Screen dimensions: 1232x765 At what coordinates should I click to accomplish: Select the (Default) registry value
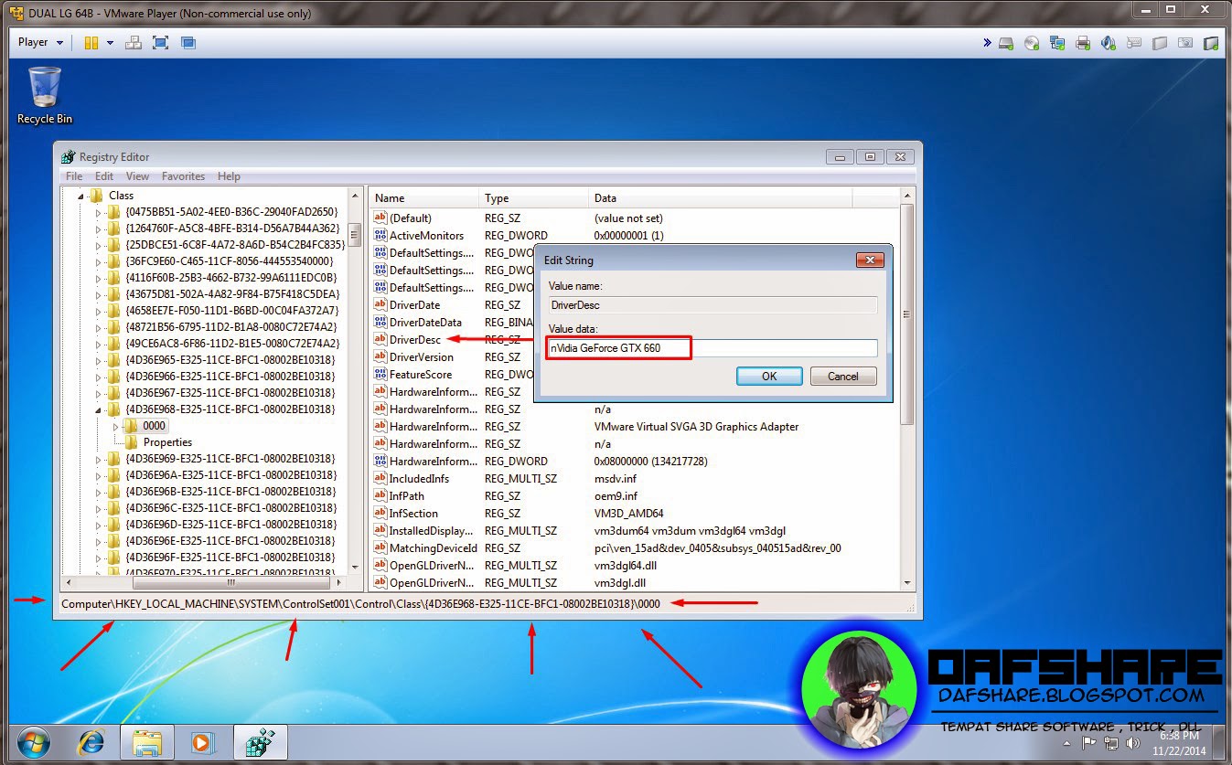click(x=411, y=218)
